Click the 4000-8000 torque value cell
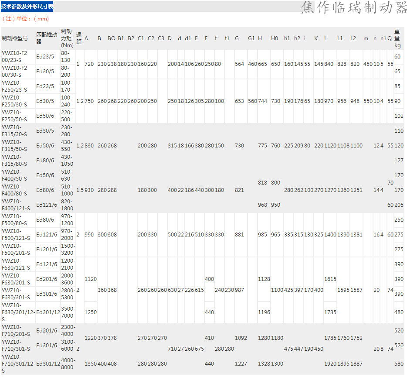 pyautogui.click(x=68, y=364)
